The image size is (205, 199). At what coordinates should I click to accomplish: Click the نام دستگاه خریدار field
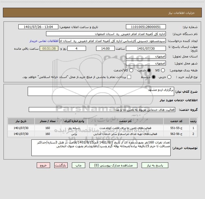[x=106, y=34]
